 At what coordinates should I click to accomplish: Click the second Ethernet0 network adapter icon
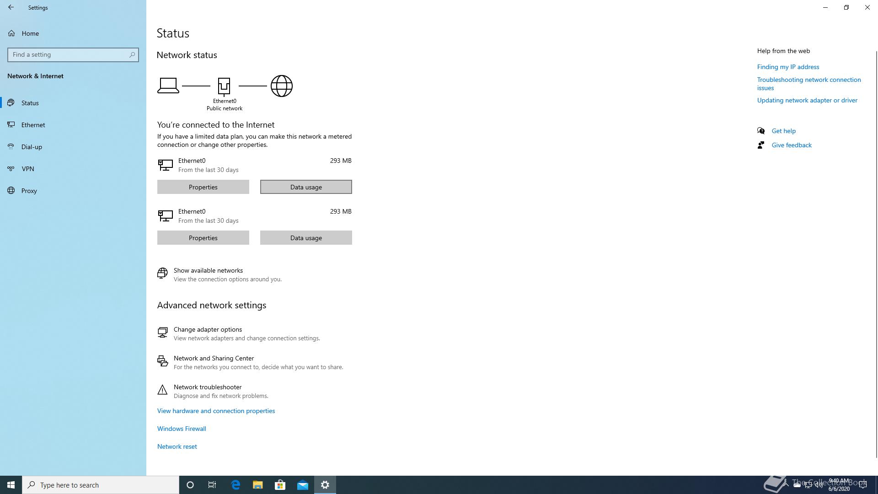coord(165,215)
